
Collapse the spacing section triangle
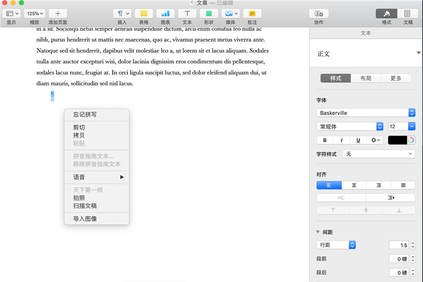click(x=318, y=232)
